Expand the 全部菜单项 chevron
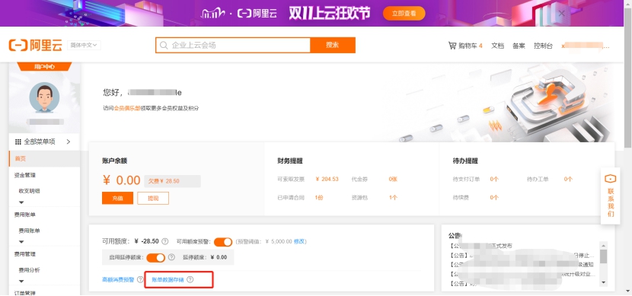Image resolution: width=632 pixels, height=296 pixels. point(68,142)
